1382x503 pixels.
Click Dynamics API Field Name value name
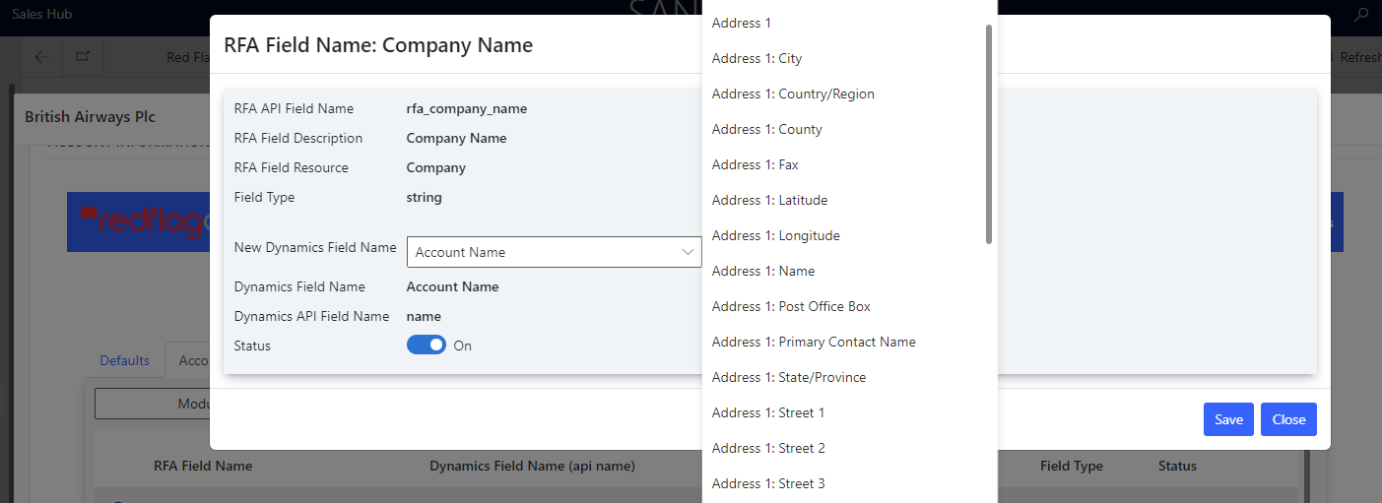coord(424,316)
